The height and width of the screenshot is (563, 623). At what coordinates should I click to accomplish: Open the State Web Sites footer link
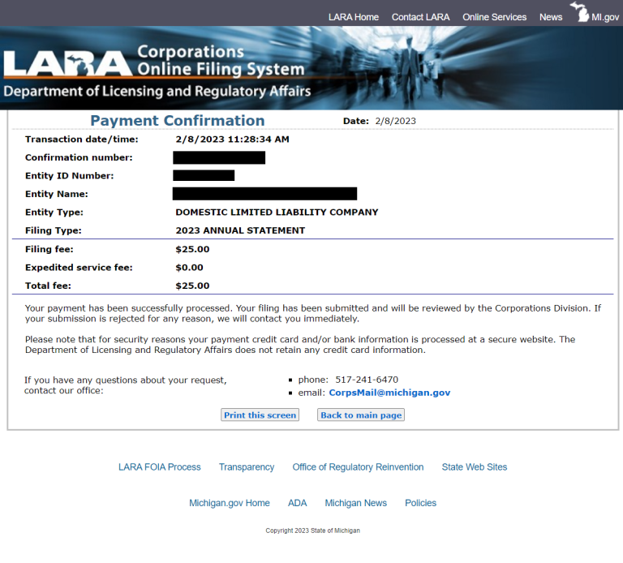pos(475,467)
